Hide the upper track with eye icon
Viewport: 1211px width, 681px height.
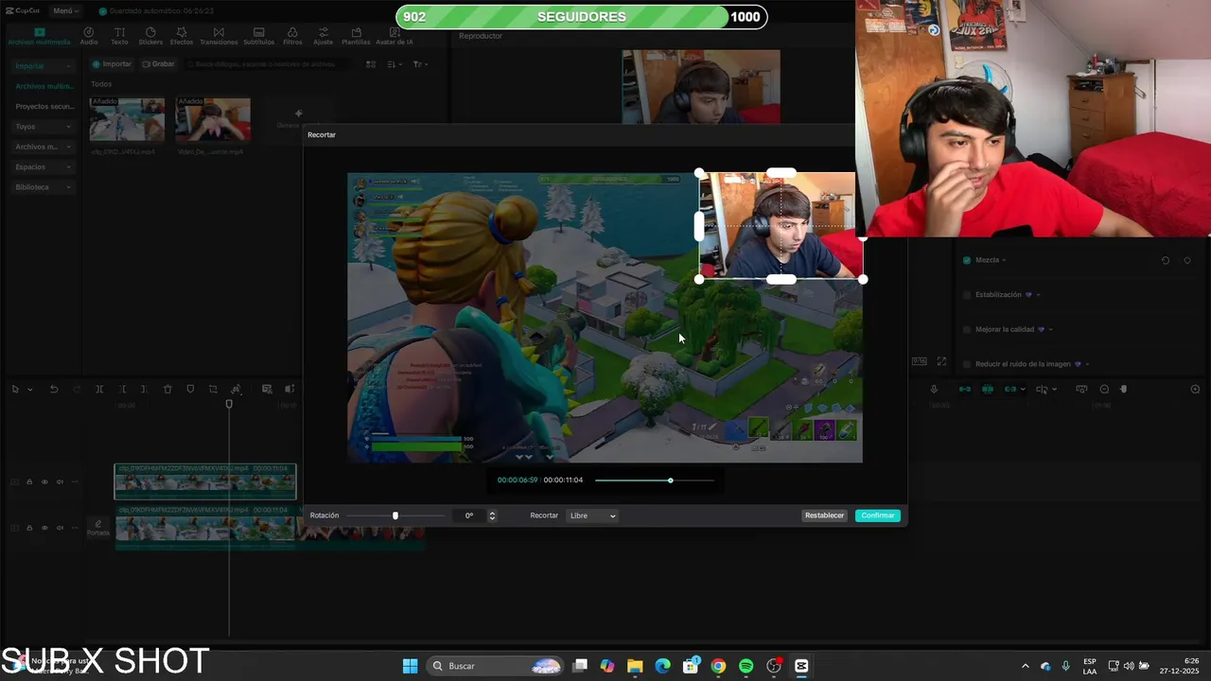click(x=44, y=481)
